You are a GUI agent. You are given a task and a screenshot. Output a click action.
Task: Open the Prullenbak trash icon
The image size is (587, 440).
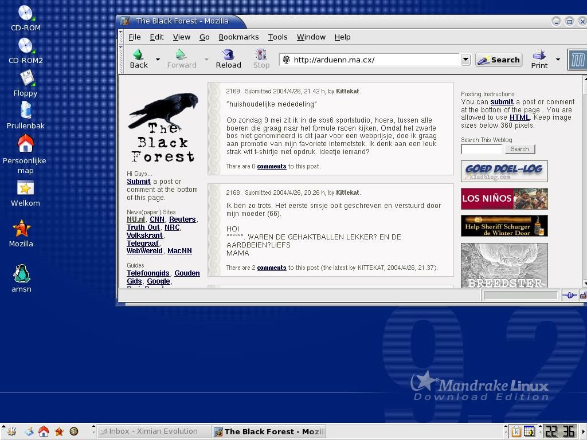pyautogui.click(x=25, y=116)
